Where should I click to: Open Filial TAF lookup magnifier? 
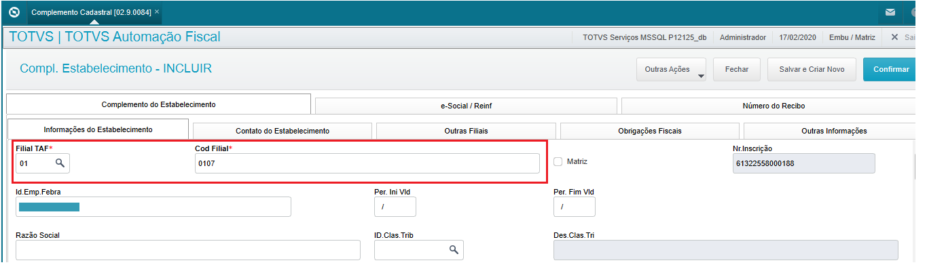point(60,163)
